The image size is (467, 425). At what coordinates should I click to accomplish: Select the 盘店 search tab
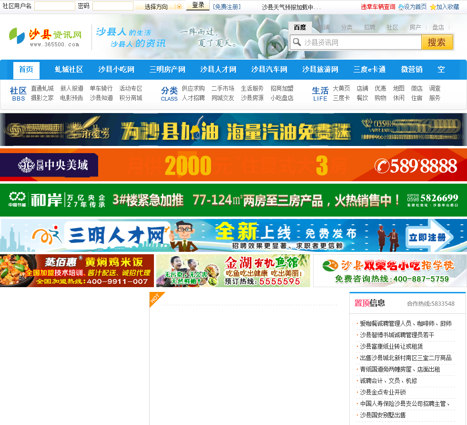[x=438, y=27]
